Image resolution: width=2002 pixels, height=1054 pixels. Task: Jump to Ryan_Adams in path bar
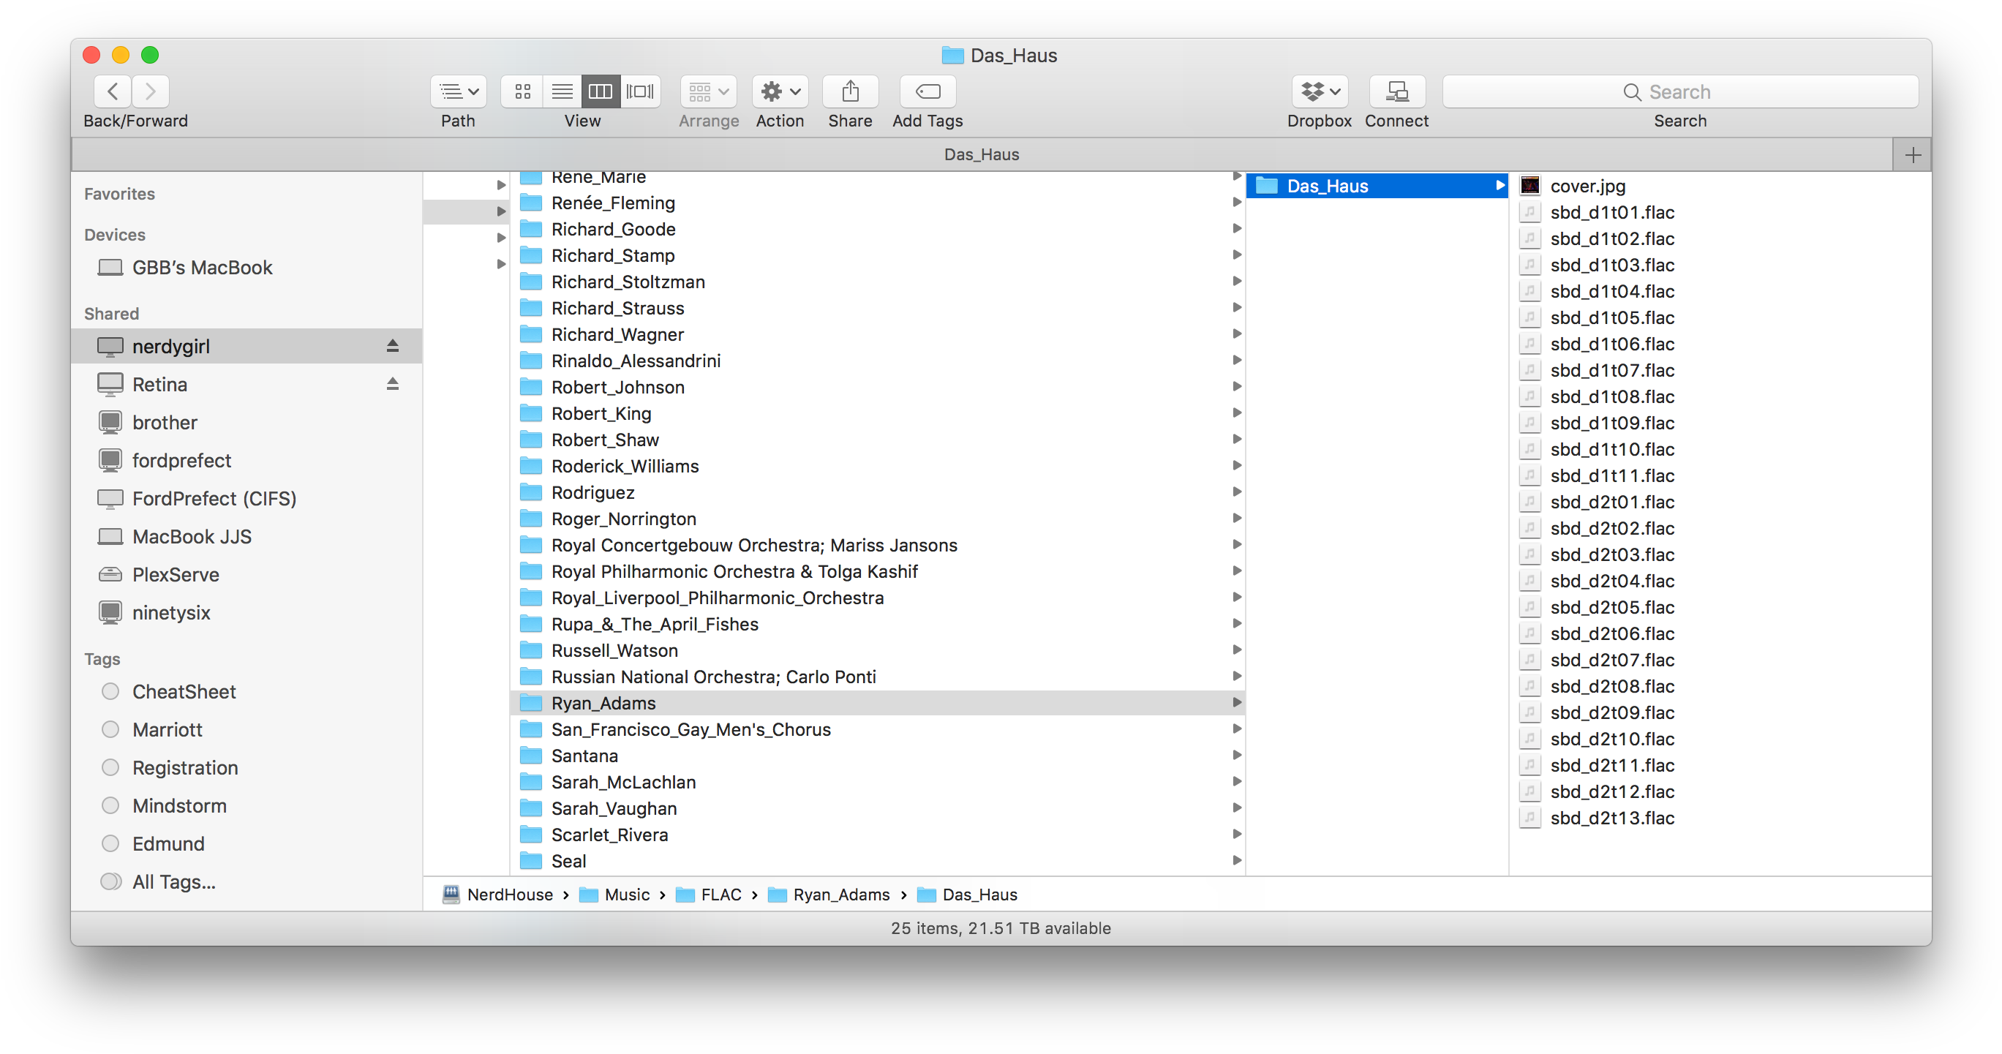(x=829, y=895)
